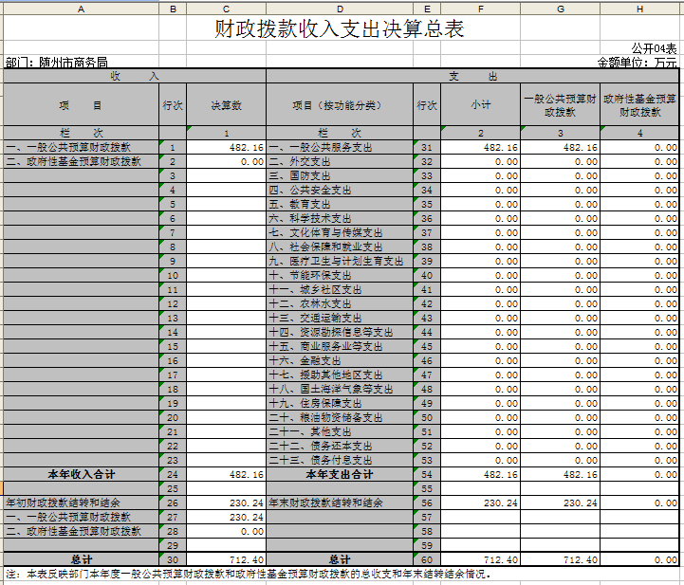
Task: Select the 小计 header cell
Action: pos(480,105)
